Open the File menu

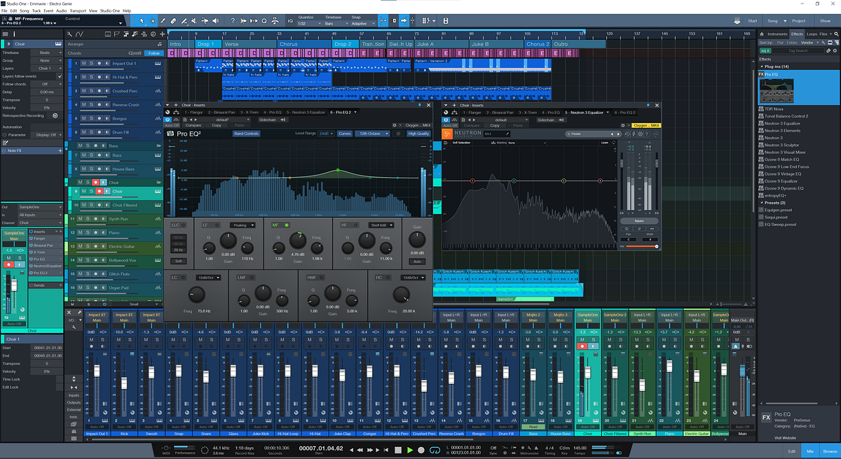5,11
